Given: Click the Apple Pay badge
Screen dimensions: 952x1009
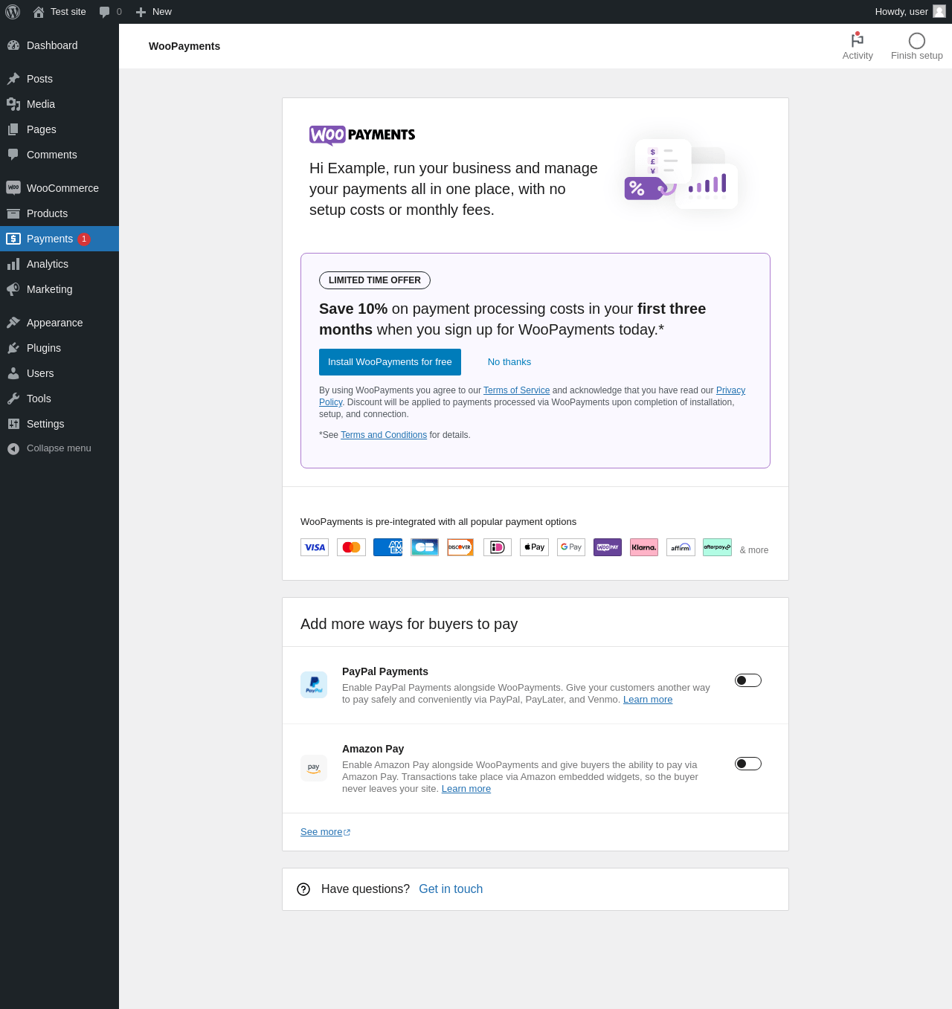Looking at the screenshot, I should tap(534, 547).
